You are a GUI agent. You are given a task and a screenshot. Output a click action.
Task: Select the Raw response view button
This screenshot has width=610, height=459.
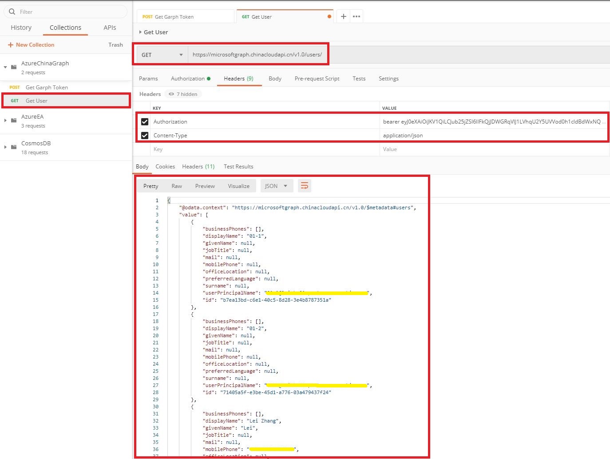(x=177, y=186)
